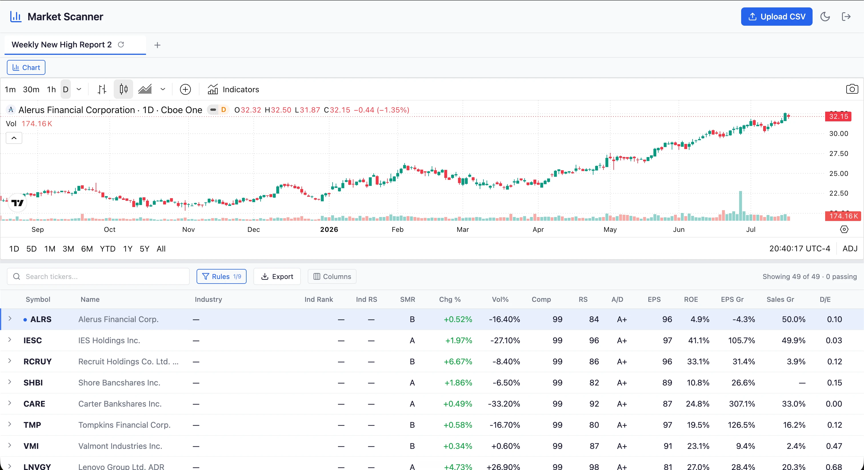The image size is (864, 470).
Task: Add a new report tab with the plus icon
Action: tap(157, 45)
